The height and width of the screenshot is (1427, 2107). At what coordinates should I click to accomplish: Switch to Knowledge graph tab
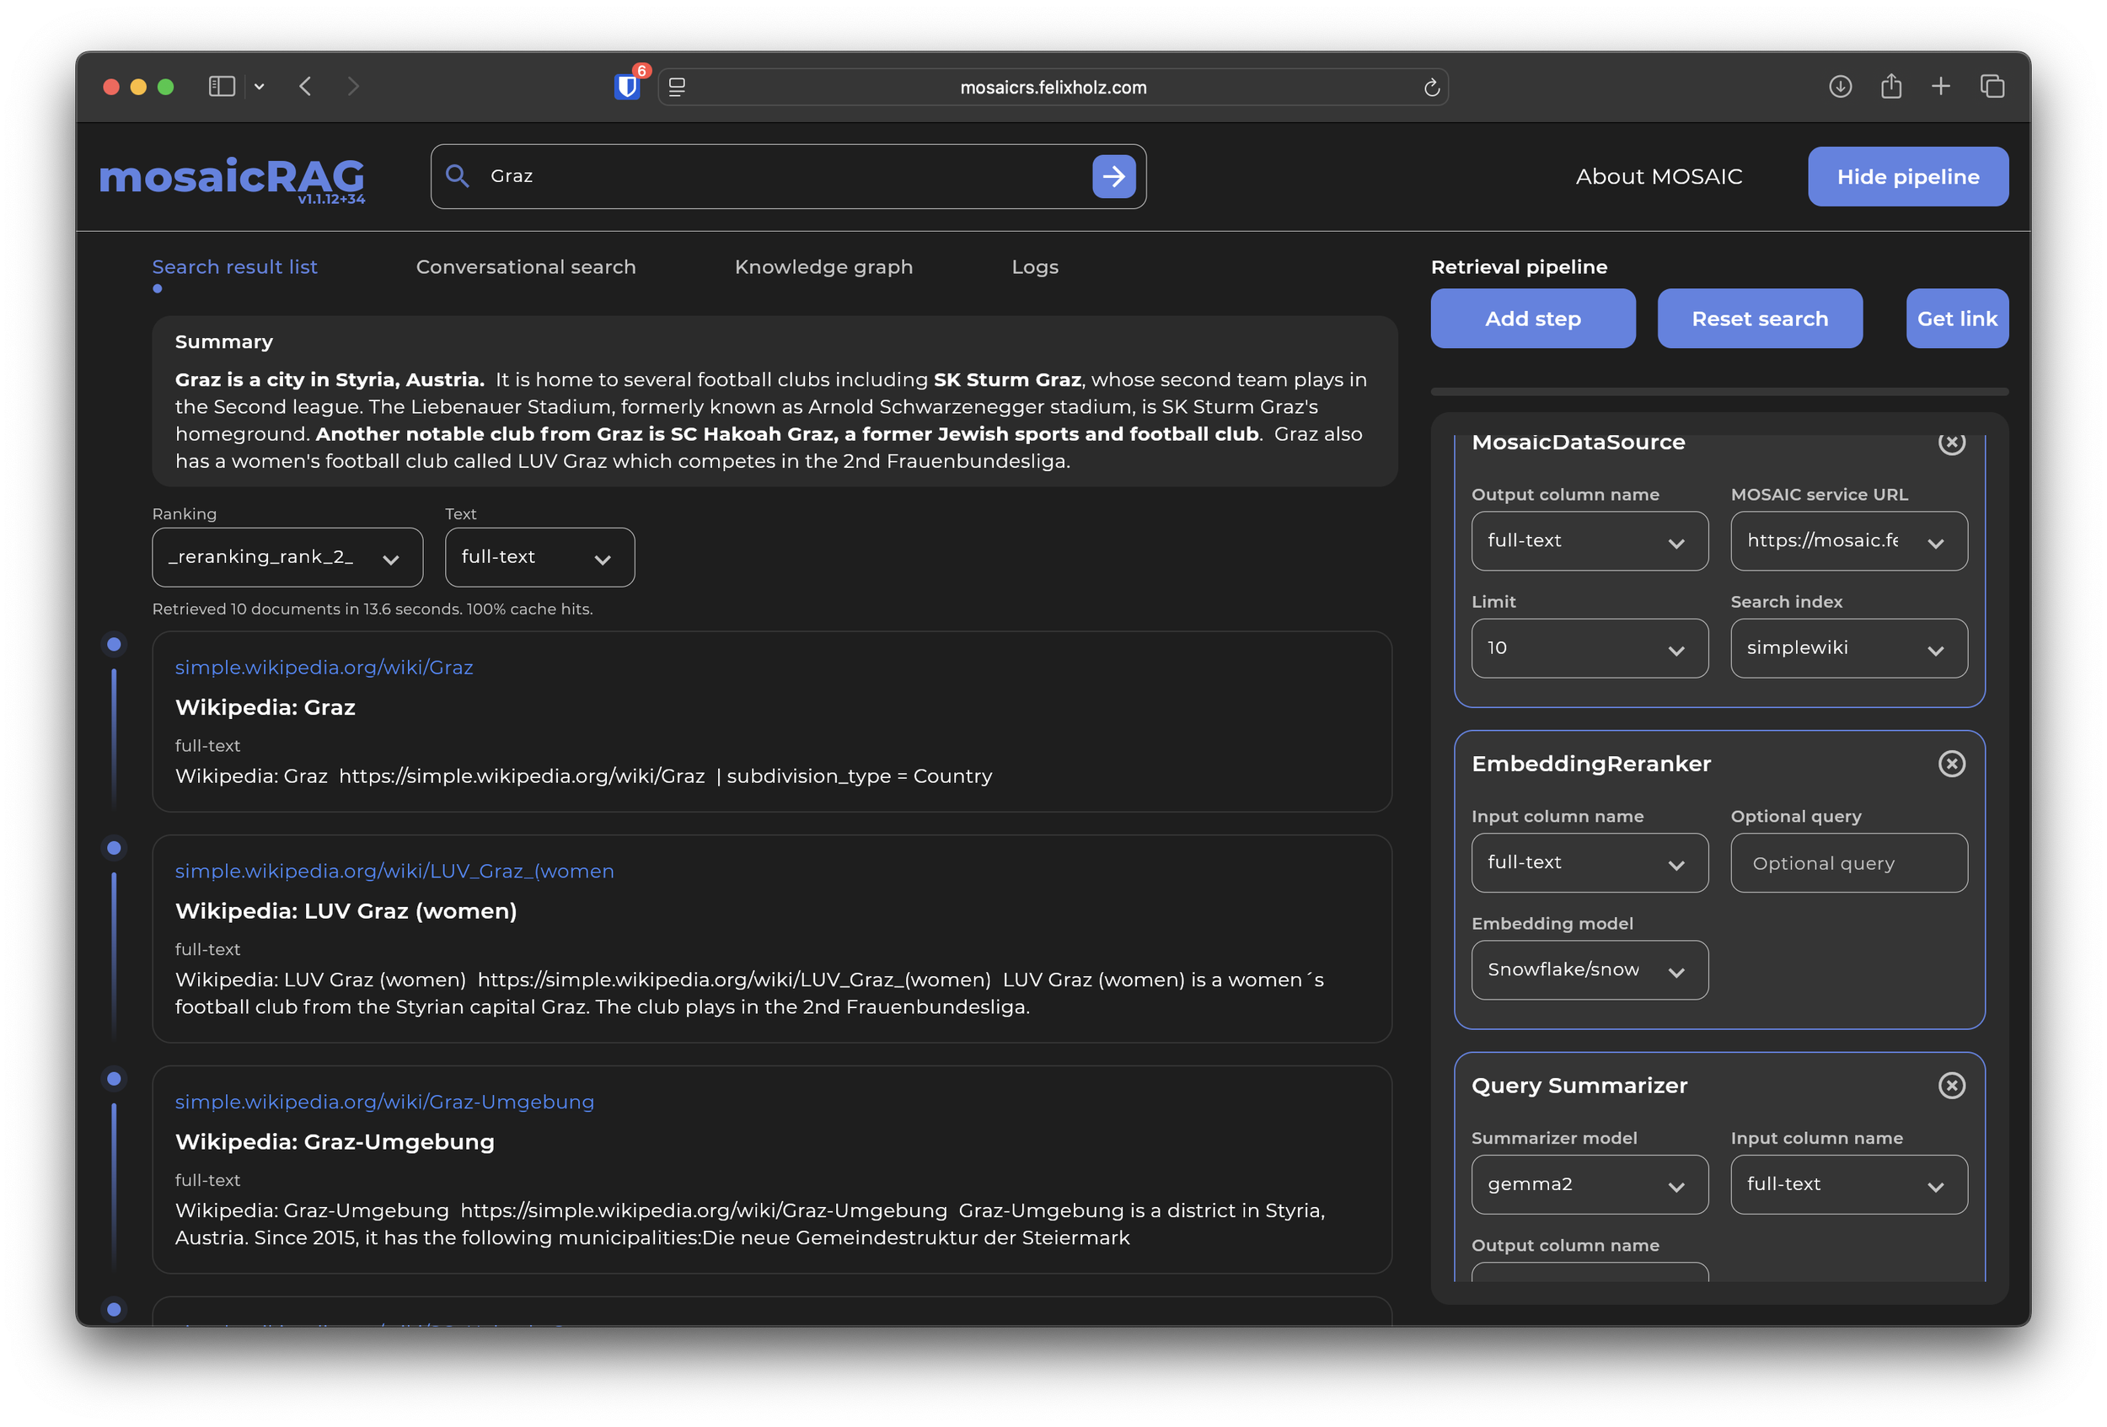(x=823, y=266)
